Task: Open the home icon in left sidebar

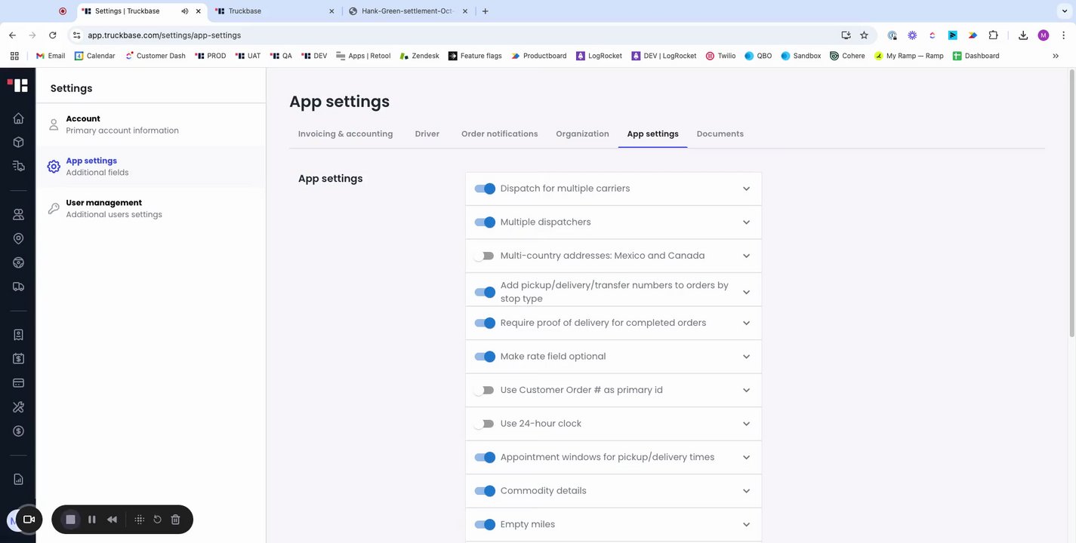Action: click(18, 118)
